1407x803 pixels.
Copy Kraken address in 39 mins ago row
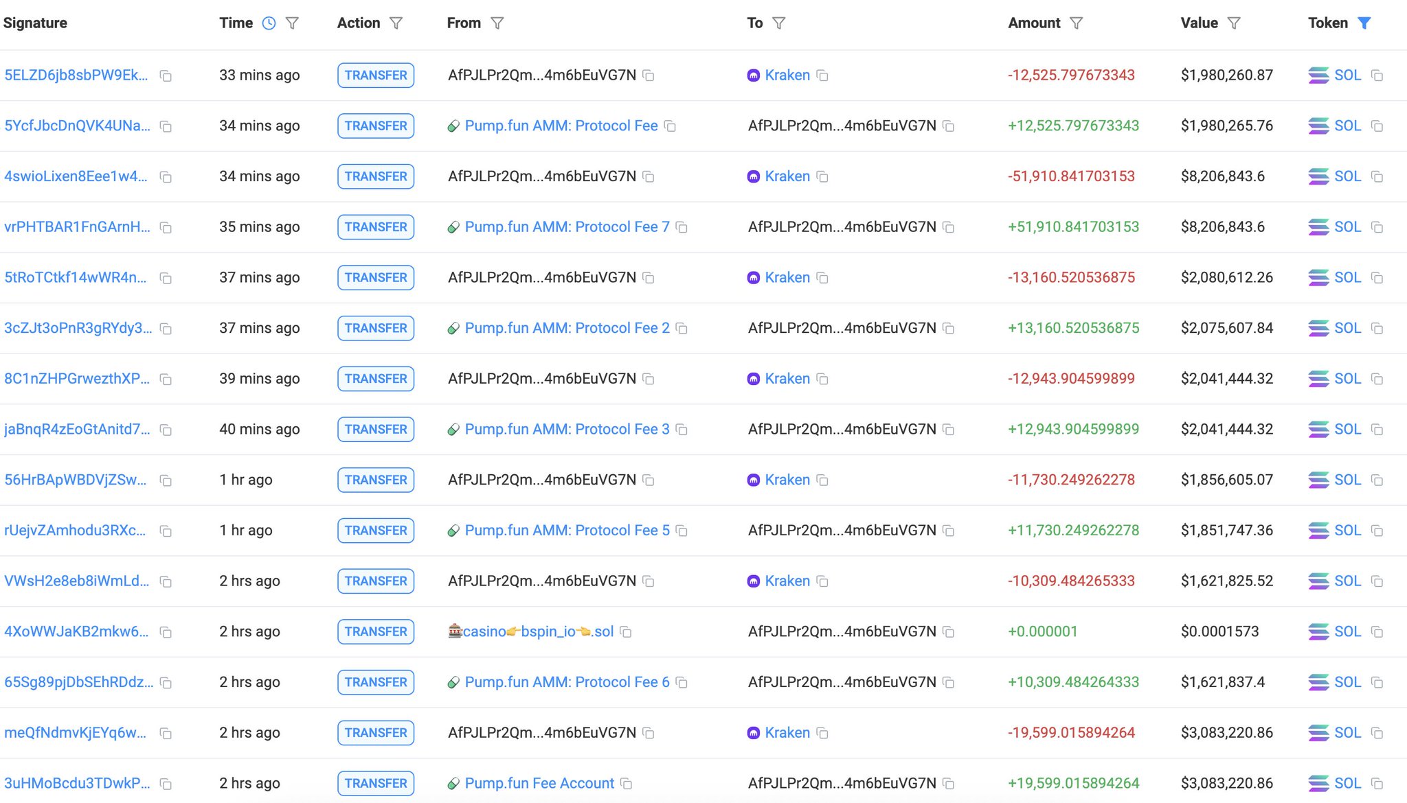822,379
